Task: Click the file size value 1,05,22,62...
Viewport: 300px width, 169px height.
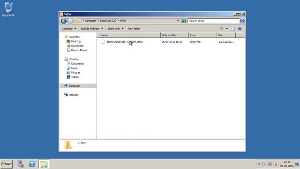Action: coord(226,42)
